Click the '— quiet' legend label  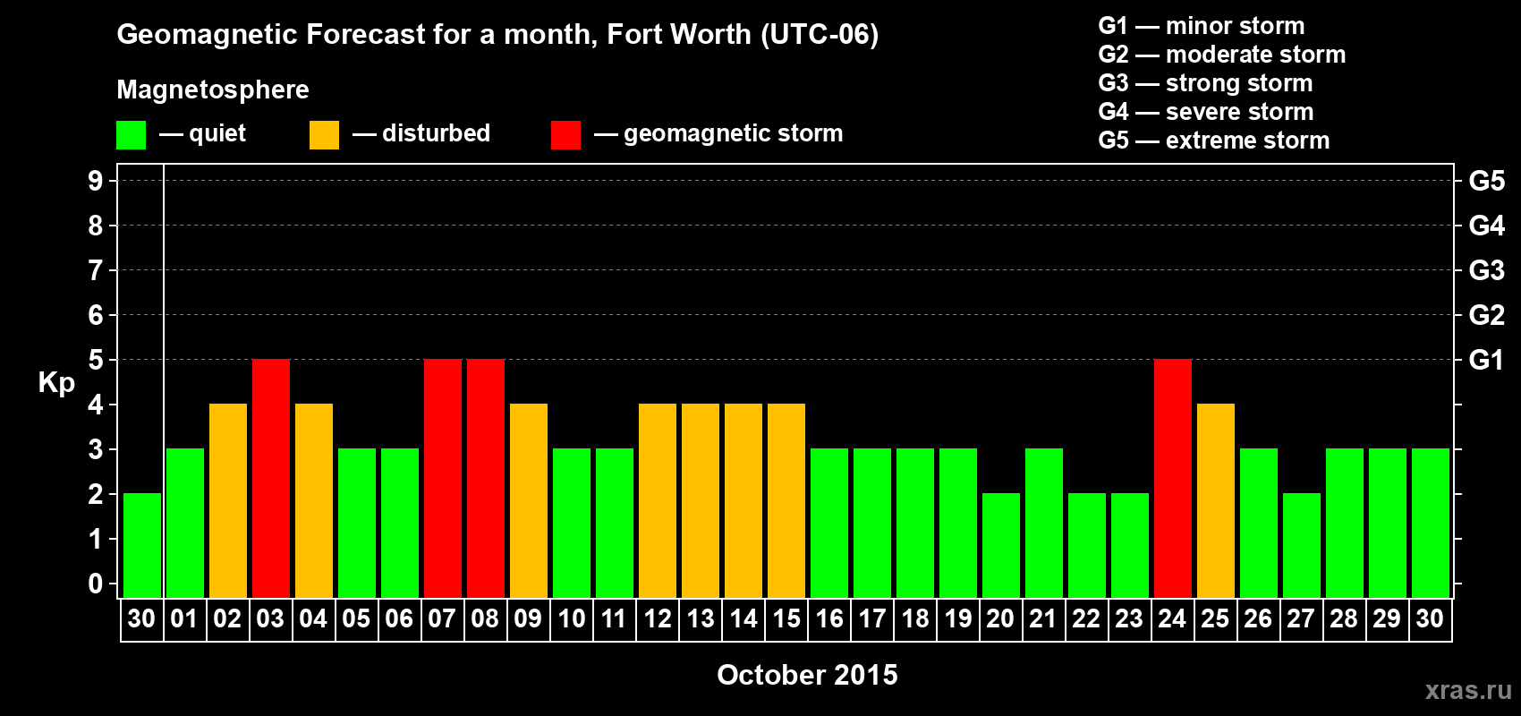click(202, 134)
